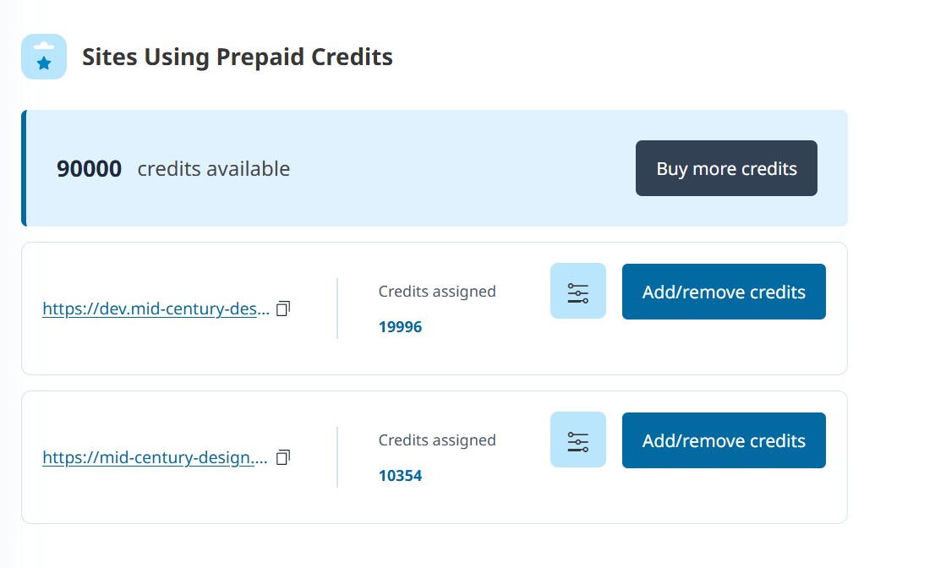Add/remove credits for the dev.mid-century site
946x568 pixels.
click(x=724, y=292)
